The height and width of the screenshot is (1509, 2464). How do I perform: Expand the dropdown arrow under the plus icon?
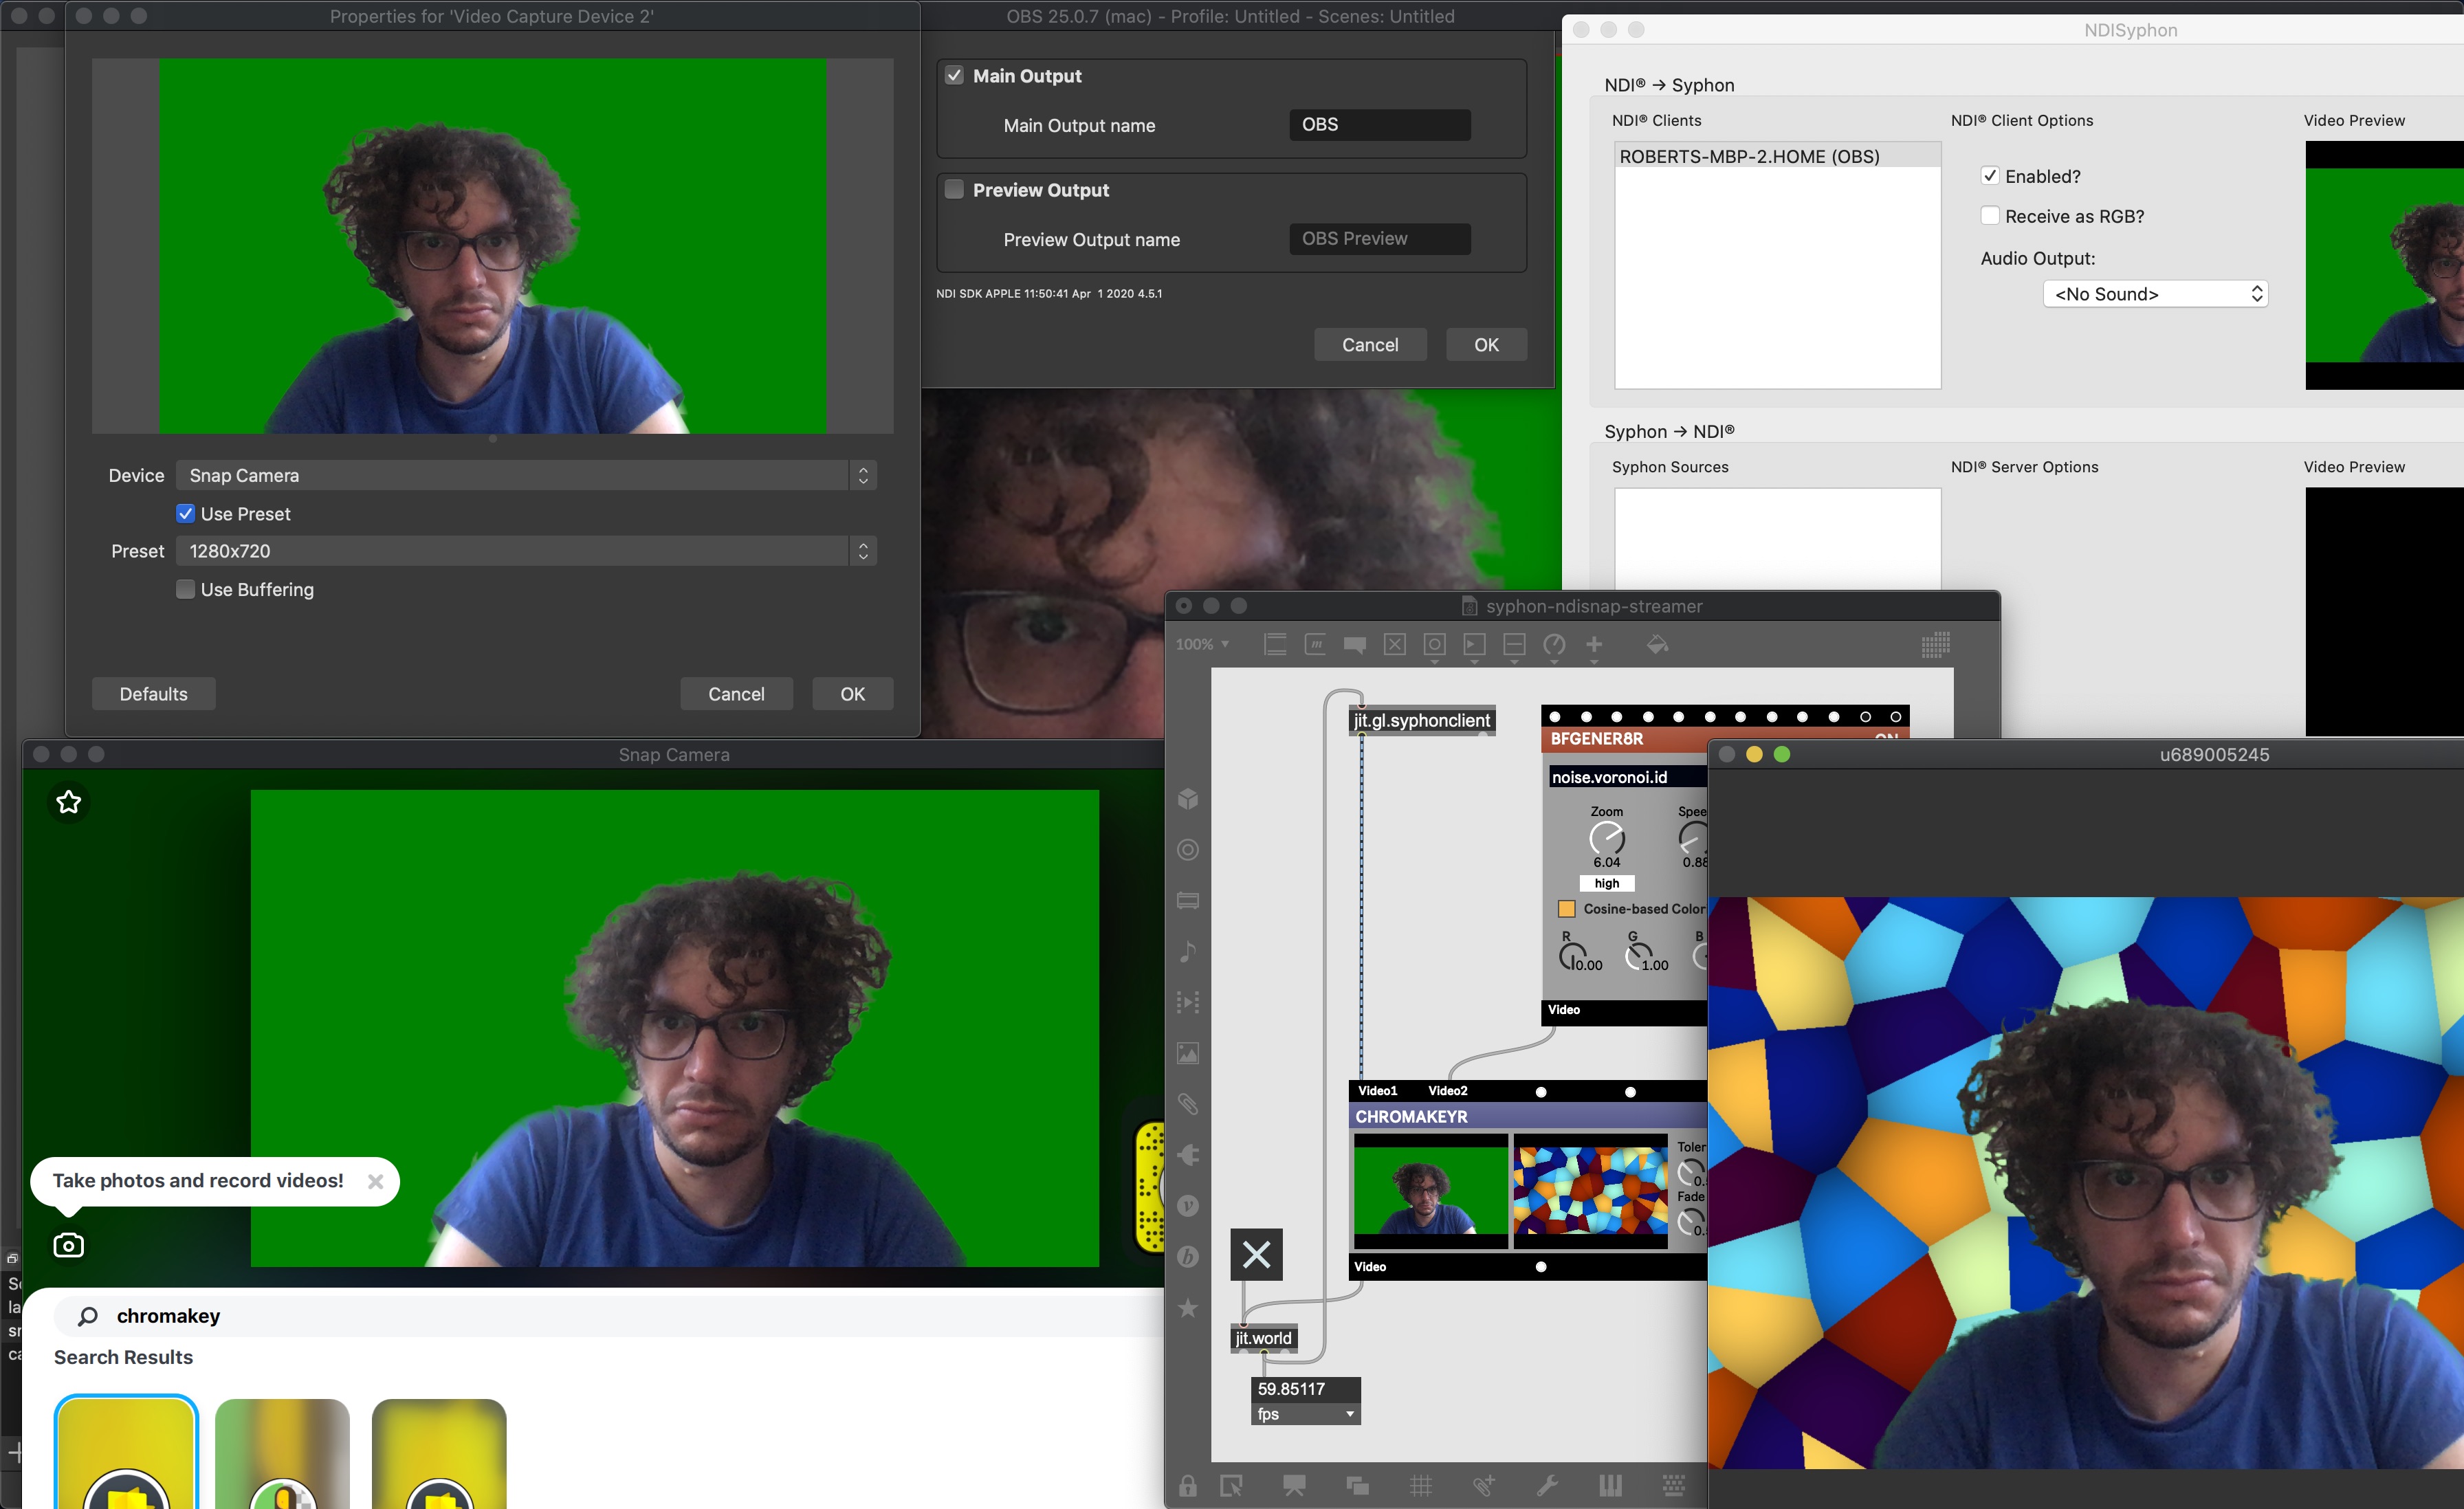(1594, 662)
